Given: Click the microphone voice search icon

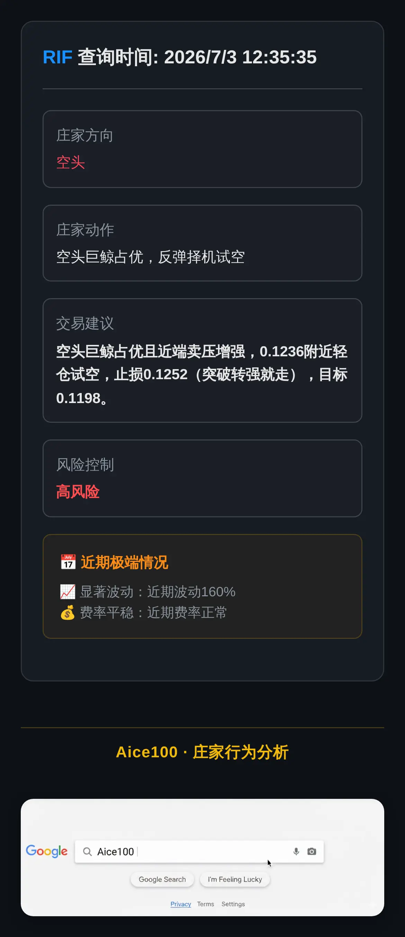Looking at the screenshot, I should 296,851.
